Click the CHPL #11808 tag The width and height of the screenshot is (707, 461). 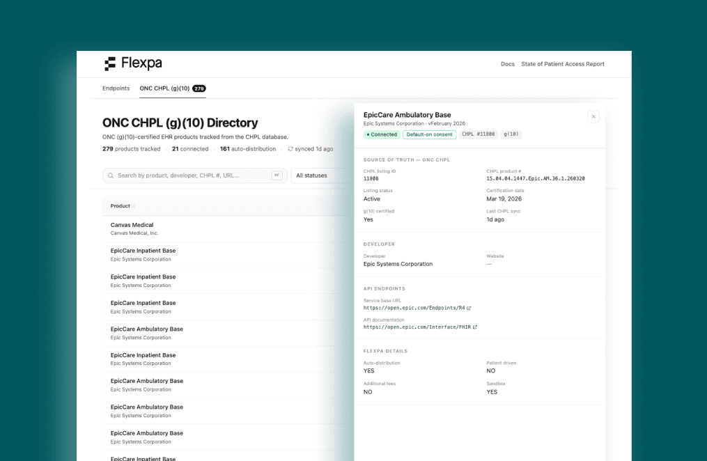pyautogui.click(x=478, y=134)
